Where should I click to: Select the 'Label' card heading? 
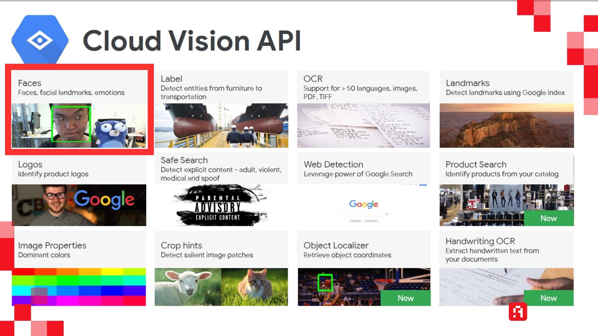tap(171, 79)
